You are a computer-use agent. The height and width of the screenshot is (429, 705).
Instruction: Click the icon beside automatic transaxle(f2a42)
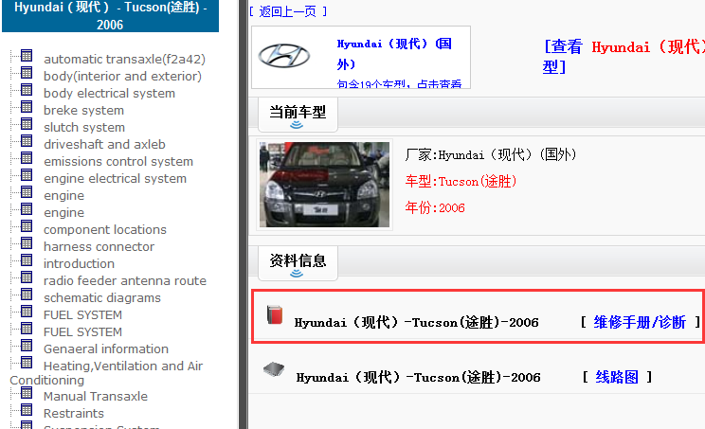tap(27, 55)
